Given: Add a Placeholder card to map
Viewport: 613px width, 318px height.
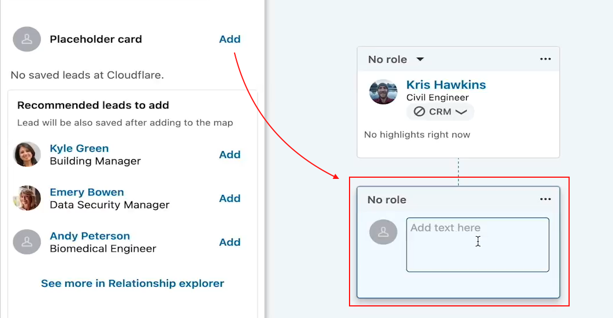Looking at the screenshot, I should click(x=229, y=39).
